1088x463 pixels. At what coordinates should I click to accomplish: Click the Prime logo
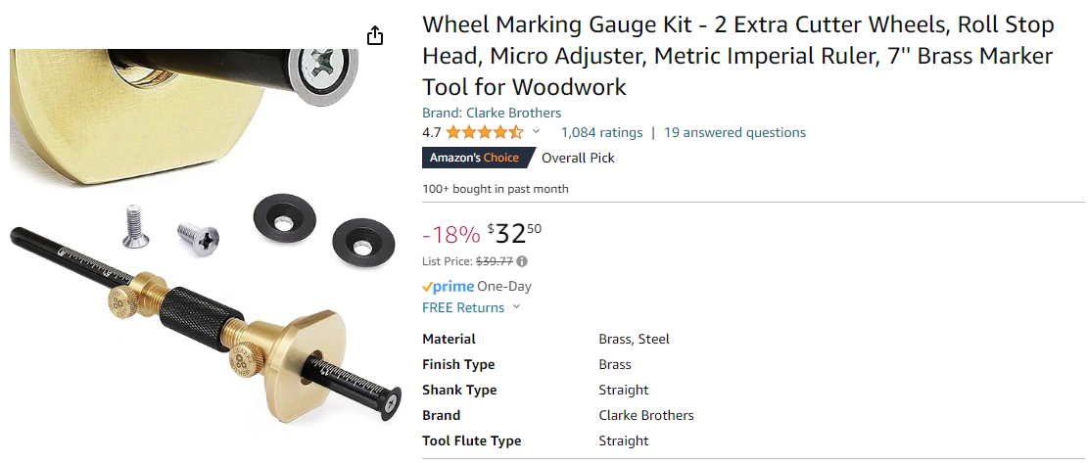coord(448,287)
